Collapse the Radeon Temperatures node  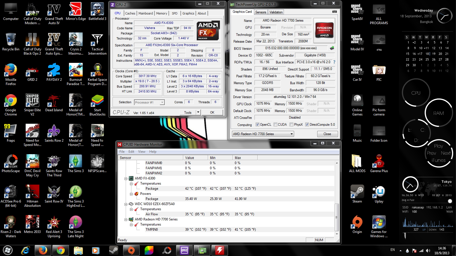(x=131, y=225)
